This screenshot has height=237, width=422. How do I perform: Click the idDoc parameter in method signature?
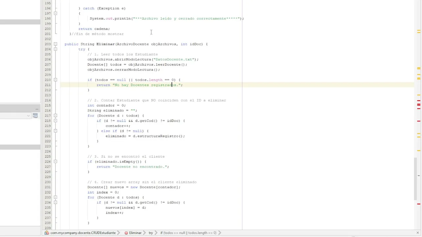click(x=196, y=44)
